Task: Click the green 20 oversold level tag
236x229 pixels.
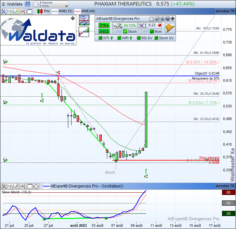Action: [x=228, y=213]
